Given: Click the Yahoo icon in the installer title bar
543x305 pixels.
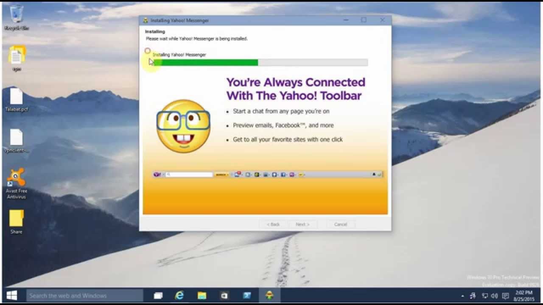Looking at the screenshot, I should (x=146, y=20).
